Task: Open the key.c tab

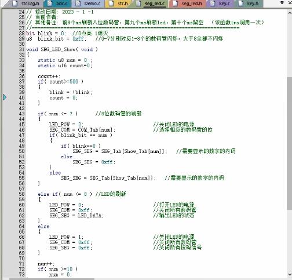Action: [x=220, y=3]
